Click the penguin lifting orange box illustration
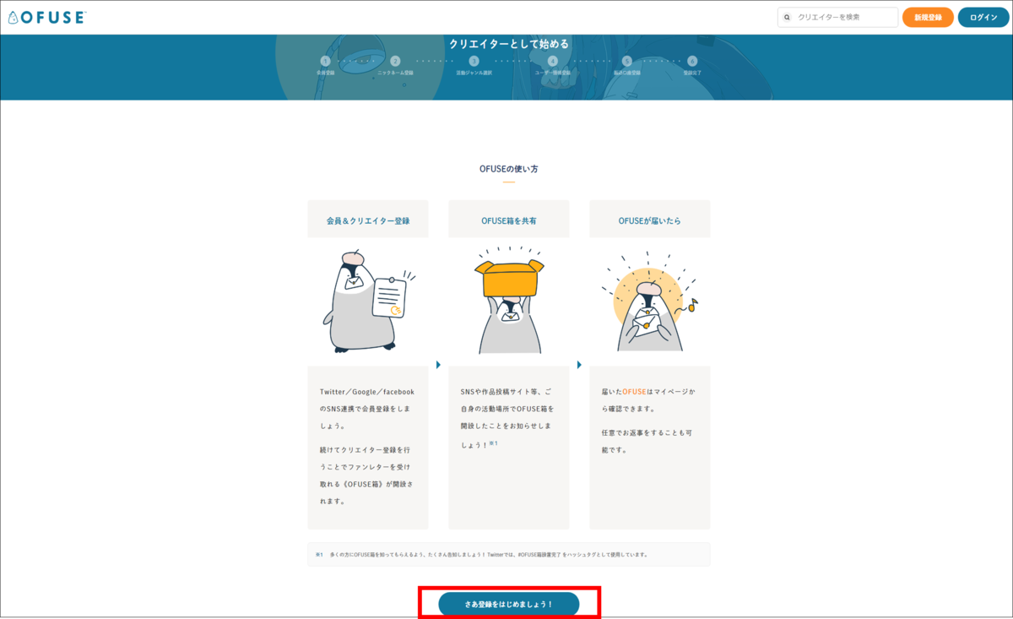The image size is (1013, 619). (509, 300)
